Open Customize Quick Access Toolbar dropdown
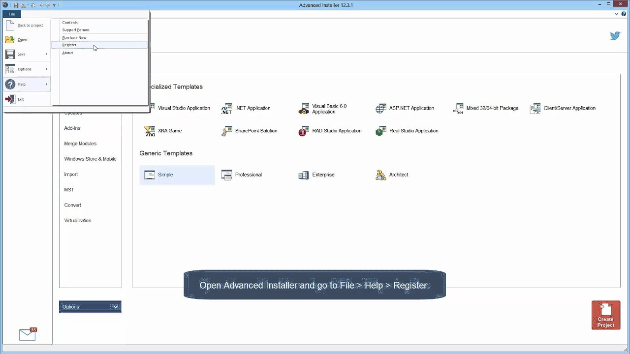The height and width of the screenshot is (354, 630). coord(54,5)
